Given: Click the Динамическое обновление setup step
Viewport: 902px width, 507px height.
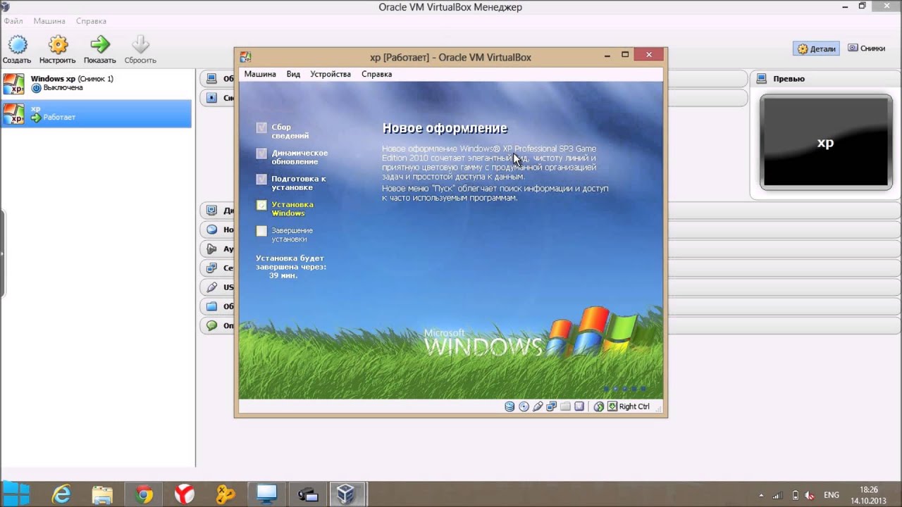Looking at the screenshot, I should 292,157.
